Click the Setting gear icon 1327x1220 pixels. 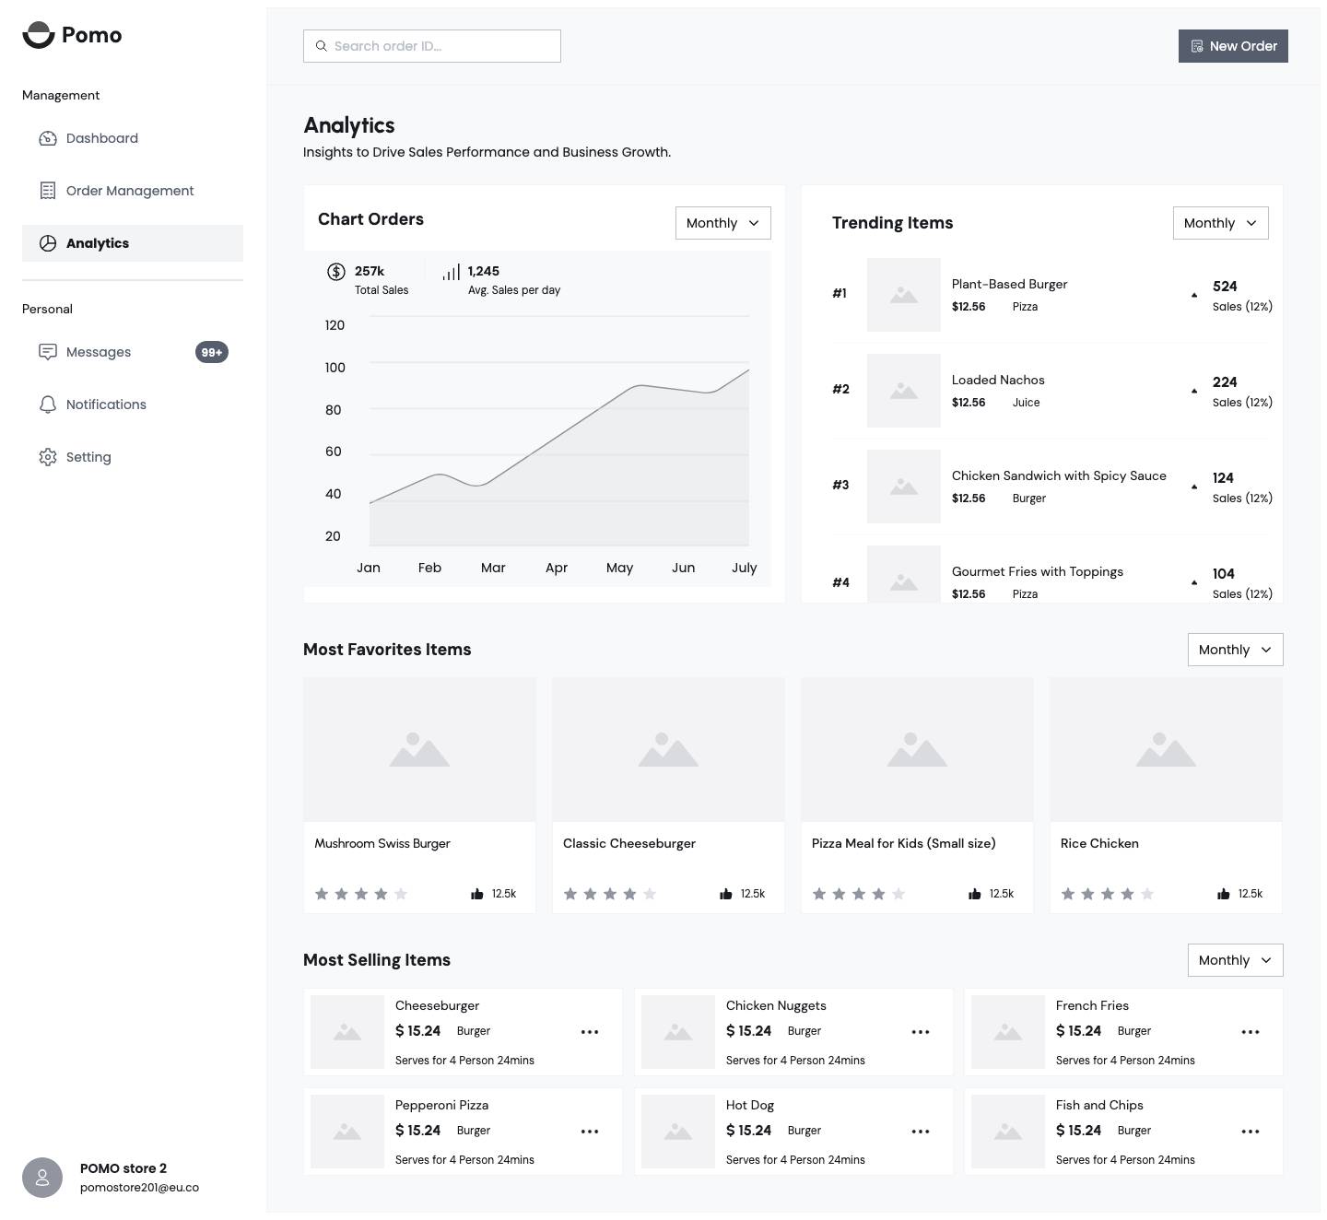tap(48, 457)
